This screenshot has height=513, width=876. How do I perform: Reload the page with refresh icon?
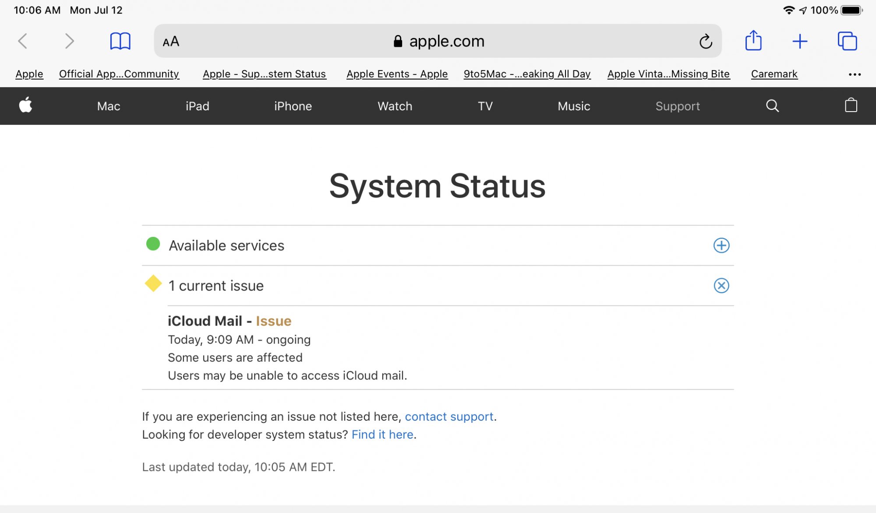point(706,42)
